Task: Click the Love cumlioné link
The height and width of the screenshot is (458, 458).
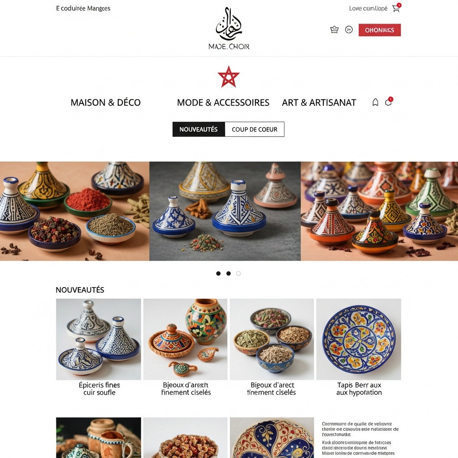Action: point(368,8)
